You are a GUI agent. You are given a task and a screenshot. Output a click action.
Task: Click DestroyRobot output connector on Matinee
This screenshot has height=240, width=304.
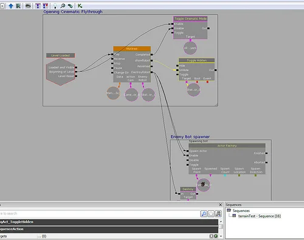coord(152,72)
